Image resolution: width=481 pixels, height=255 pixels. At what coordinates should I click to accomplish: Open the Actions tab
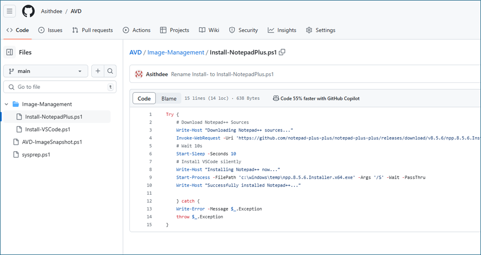click(136, 30)
